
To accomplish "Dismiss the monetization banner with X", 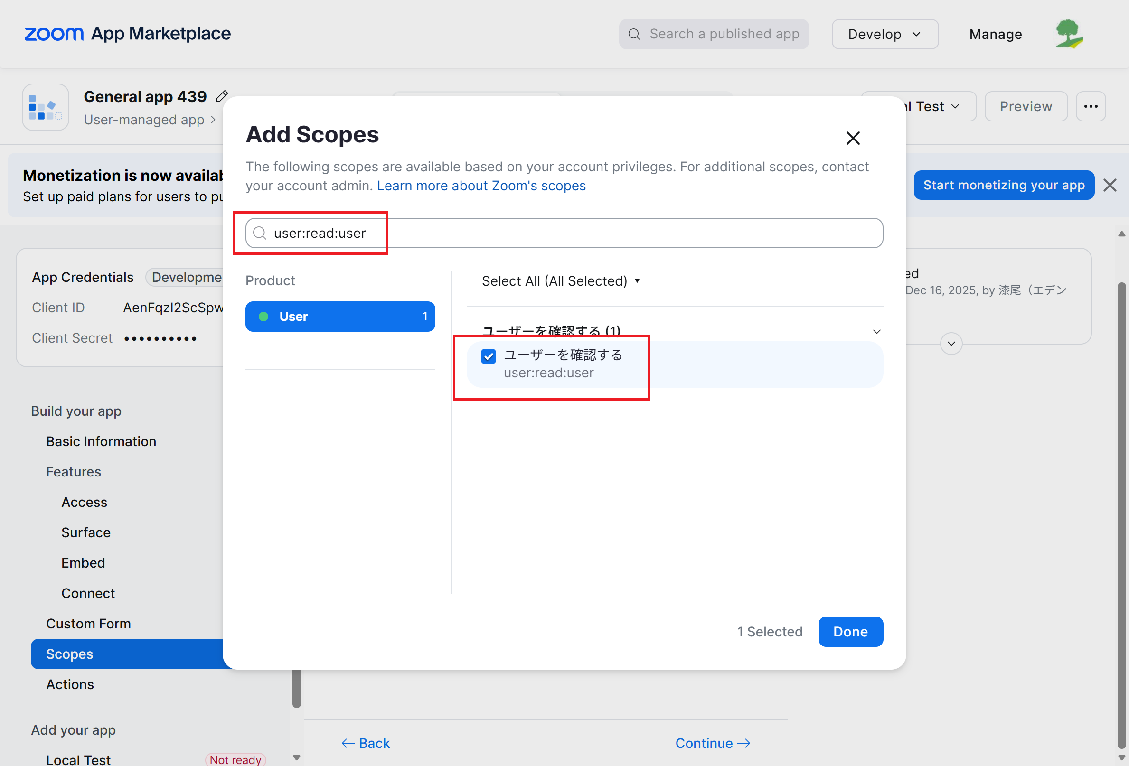I will (1110, 185).
